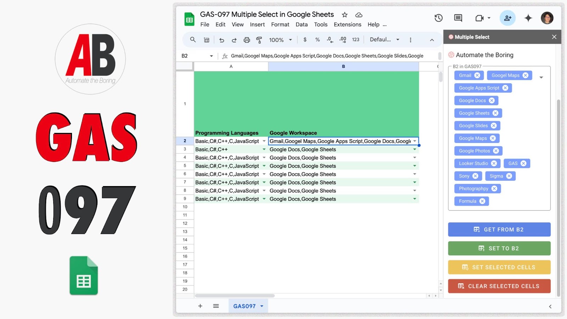Open the Sheets home logo
This screenshot has width=567, height=319.
[x=189, y=19]
